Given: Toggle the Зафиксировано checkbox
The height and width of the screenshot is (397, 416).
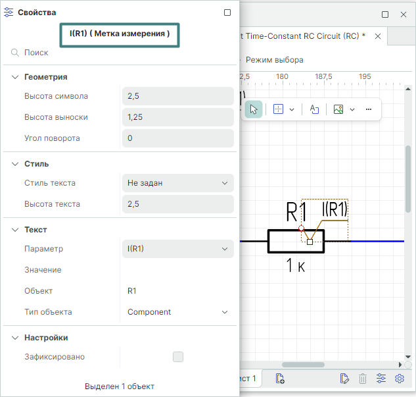Looking at the screenshot, I should pyautogui.click(x=178, y=357).
